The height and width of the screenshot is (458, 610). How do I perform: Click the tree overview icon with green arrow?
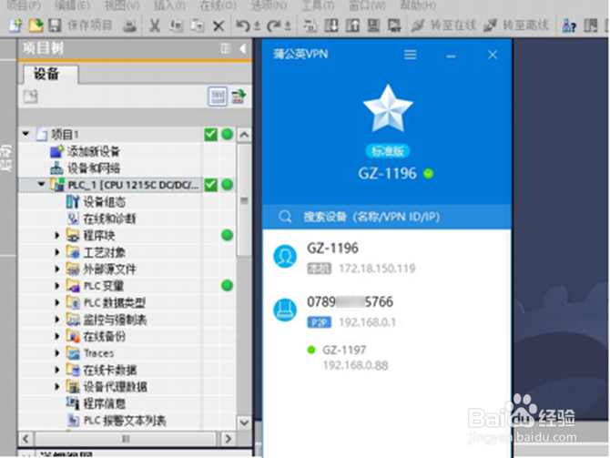pyautogui.click(x=239, y=97)
